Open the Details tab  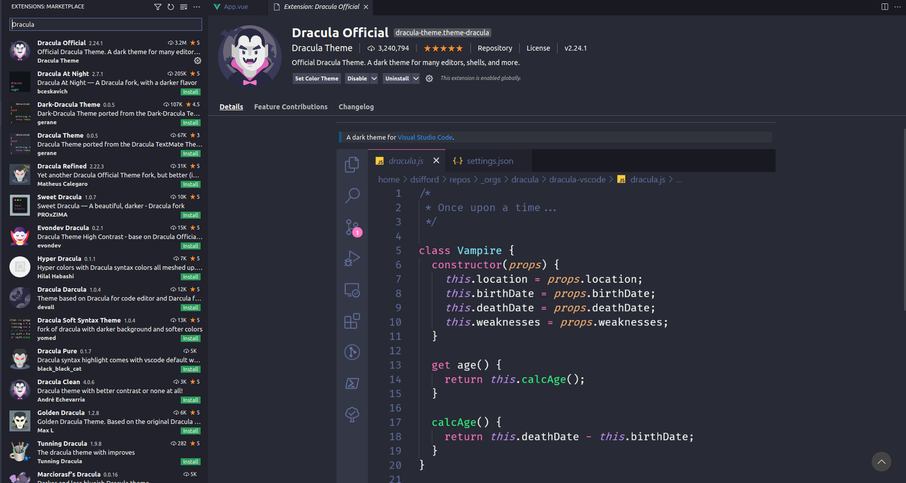[231, 107]
